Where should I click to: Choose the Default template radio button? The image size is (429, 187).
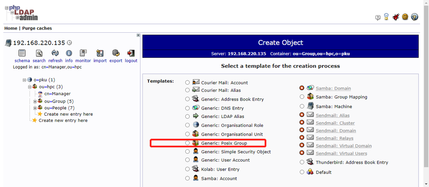[x=302, y=172]
